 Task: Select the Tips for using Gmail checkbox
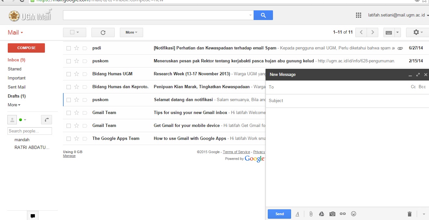(68, 113)
